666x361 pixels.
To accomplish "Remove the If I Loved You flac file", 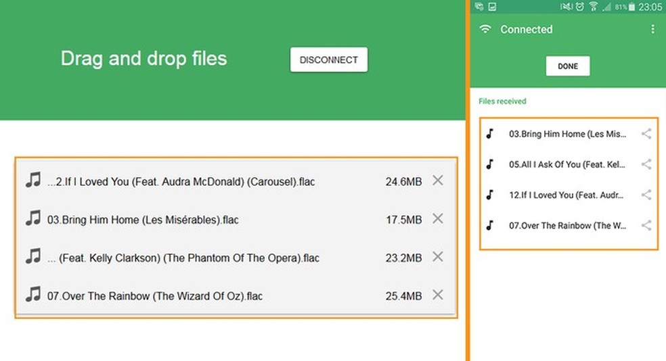I will (437, 180).
